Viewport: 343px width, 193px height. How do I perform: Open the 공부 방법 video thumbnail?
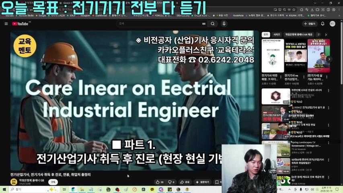276,114
